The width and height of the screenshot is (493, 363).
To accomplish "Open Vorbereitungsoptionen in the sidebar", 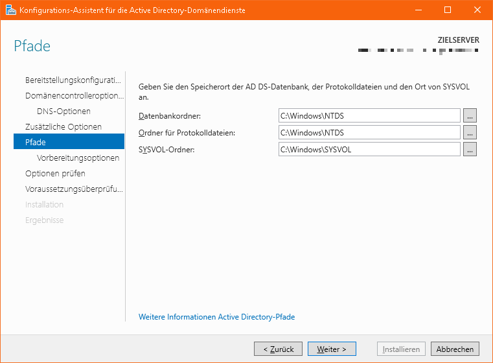I will point(78,158).
